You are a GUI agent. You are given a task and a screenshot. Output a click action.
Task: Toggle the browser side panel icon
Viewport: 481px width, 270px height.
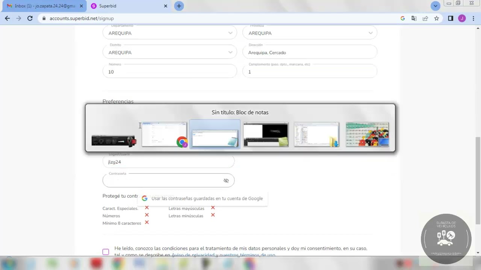coord(451,18)
